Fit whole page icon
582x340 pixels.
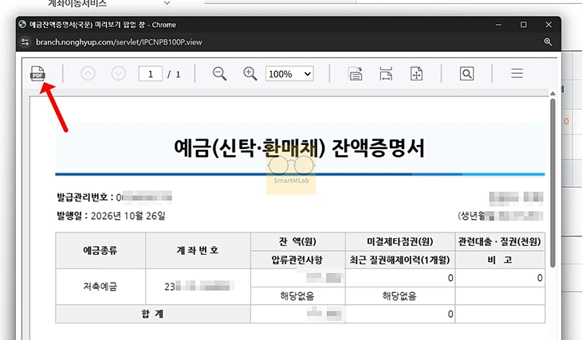(x=416, y=74)
